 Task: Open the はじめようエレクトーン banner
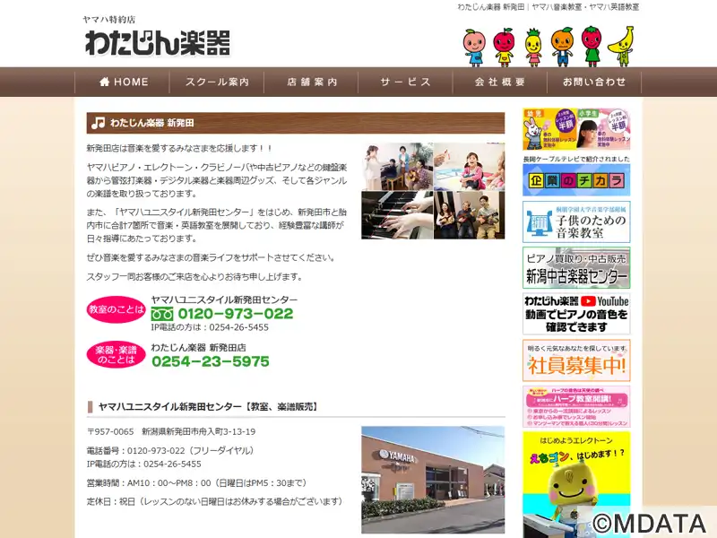coord(576,485)
